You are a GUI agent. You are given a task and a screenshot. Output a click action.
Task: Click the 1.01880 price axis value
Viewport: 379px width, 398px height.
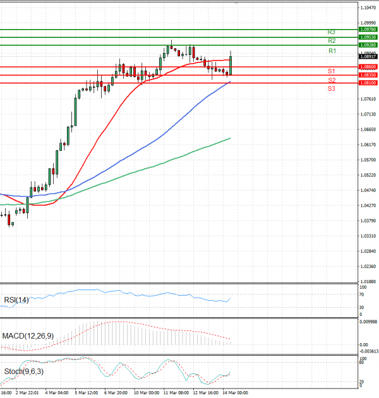[x=368, y=282]
